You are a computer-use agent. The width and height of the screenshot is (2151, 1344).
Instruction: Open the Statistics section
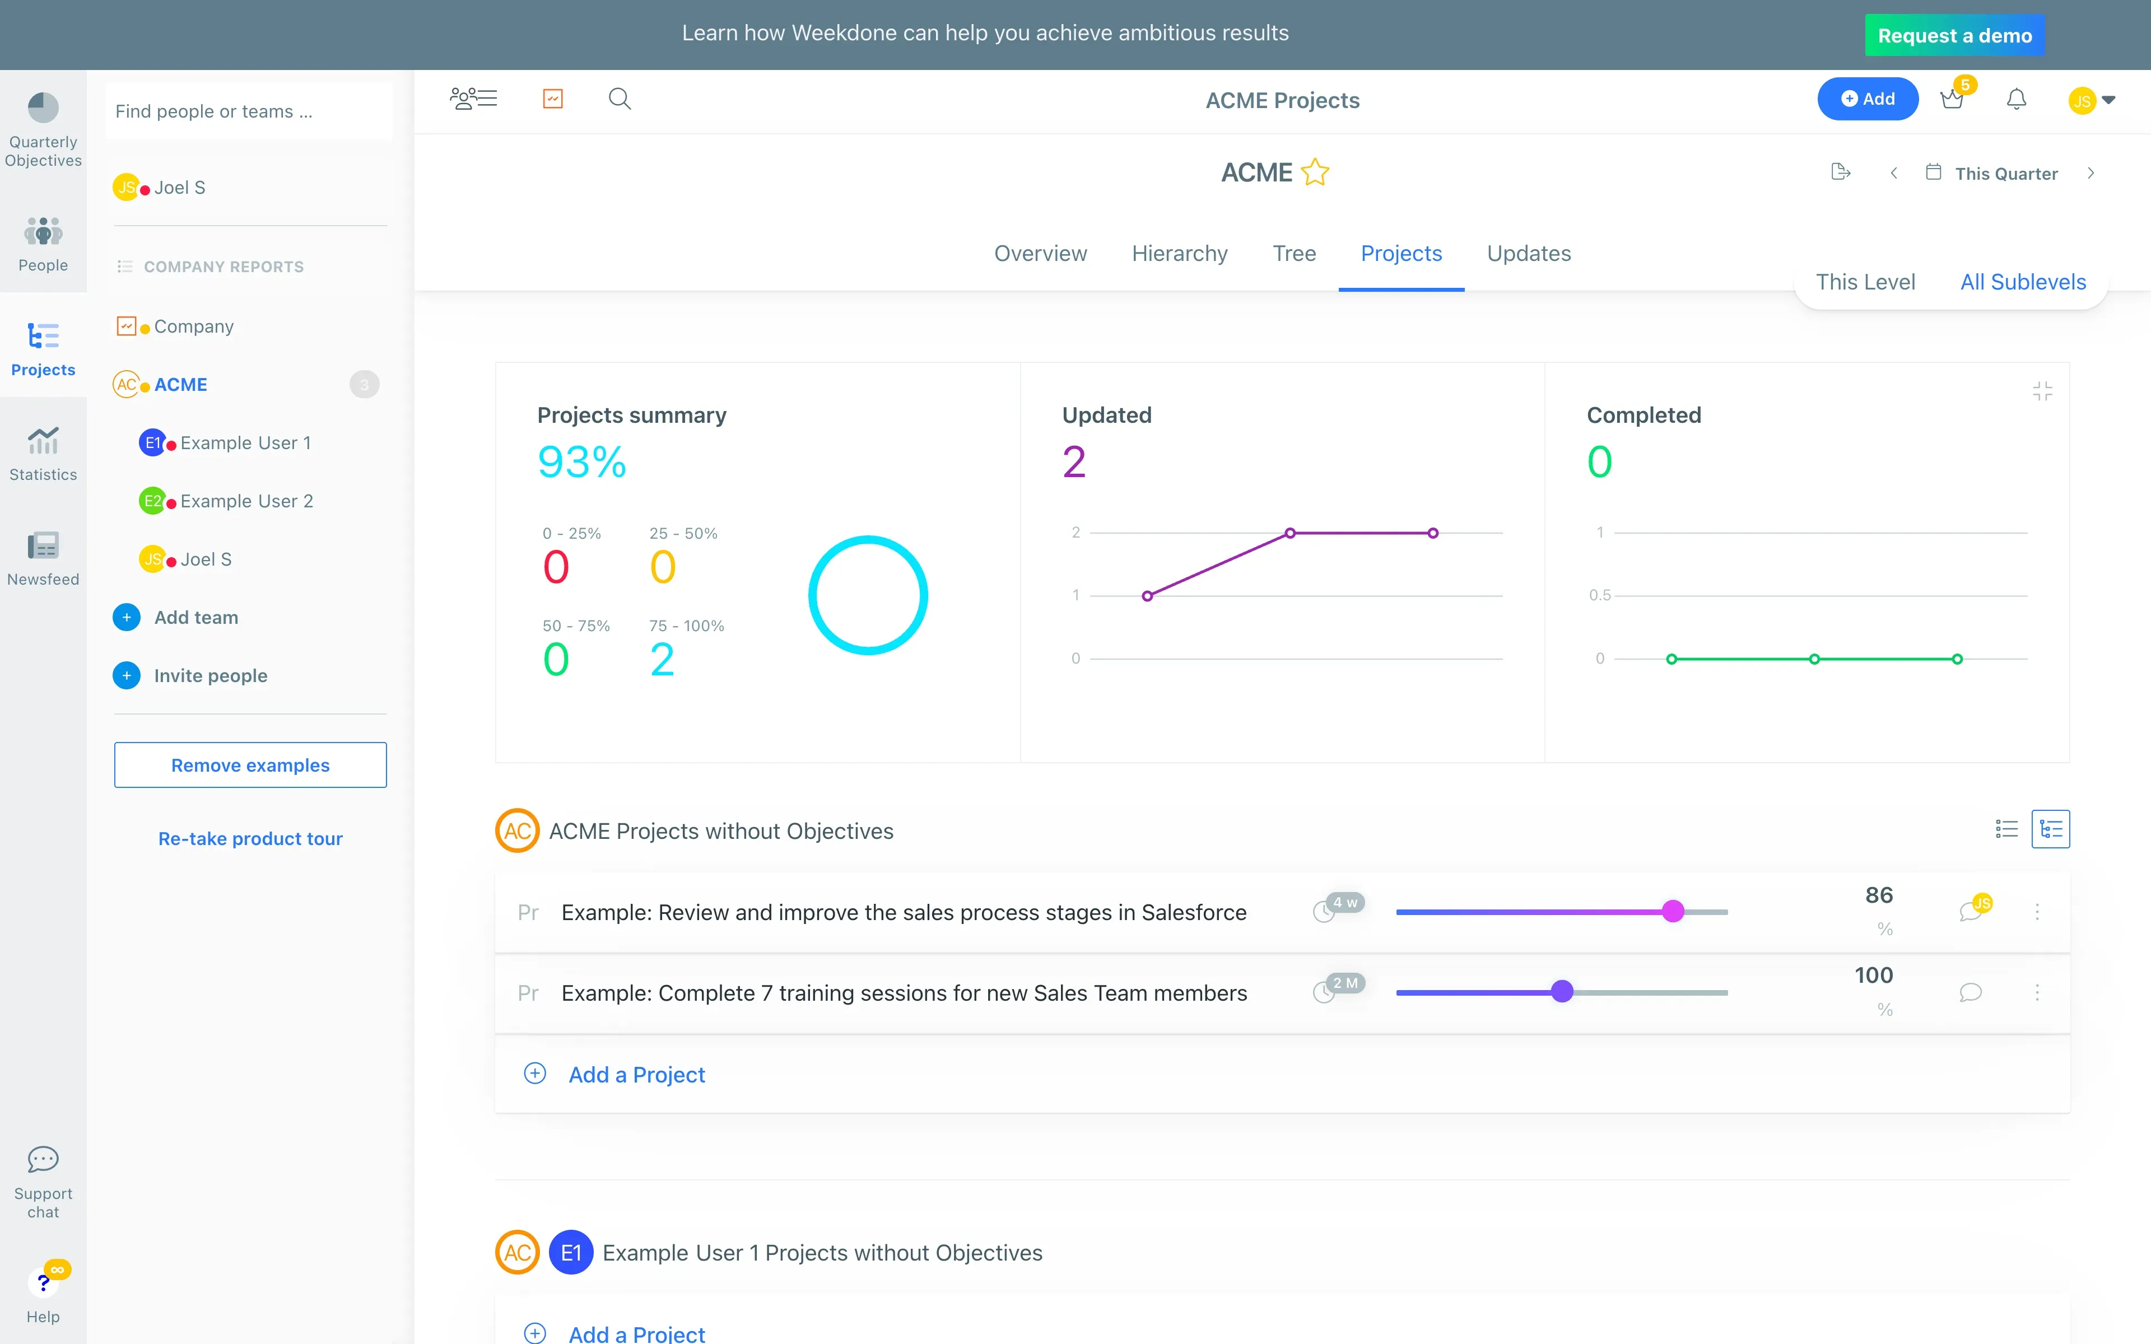click(43, 454)
